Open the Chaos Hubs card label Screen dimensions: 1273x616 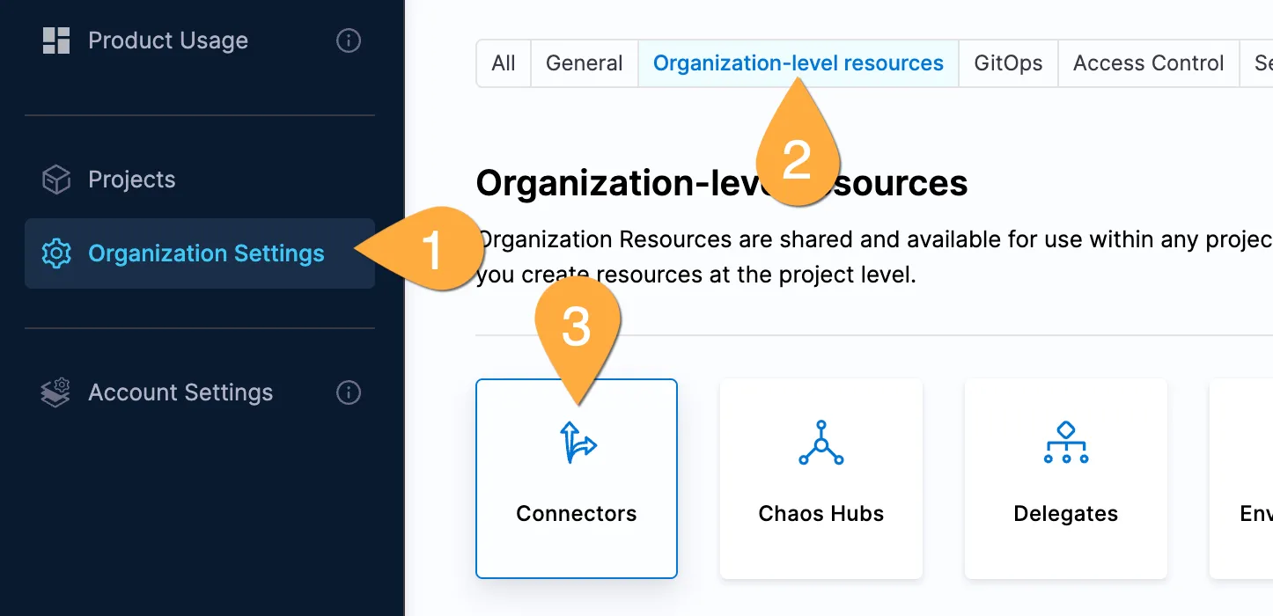(820, 514)
